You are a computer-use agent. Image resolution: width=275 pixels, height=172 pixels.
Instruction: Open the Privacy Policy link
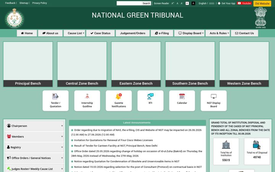tap(39, 3)
